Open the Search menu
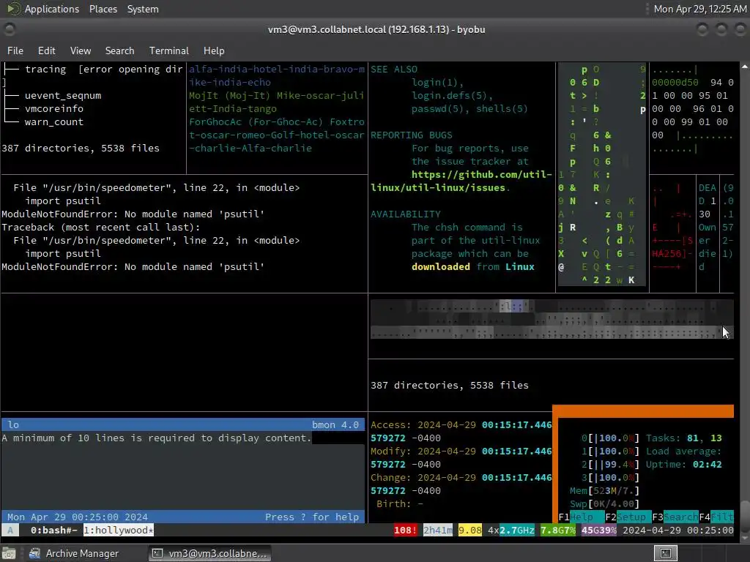This screenshot has height=562, width=750. pos(119,50)
